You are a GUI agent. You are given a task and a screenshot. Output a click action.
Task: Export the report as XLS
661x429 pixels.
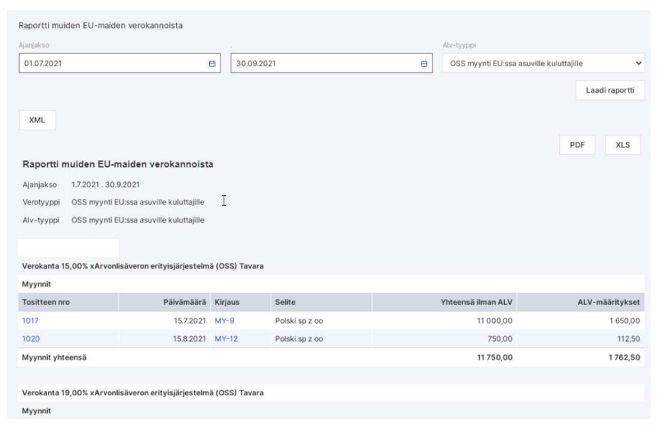623,145
